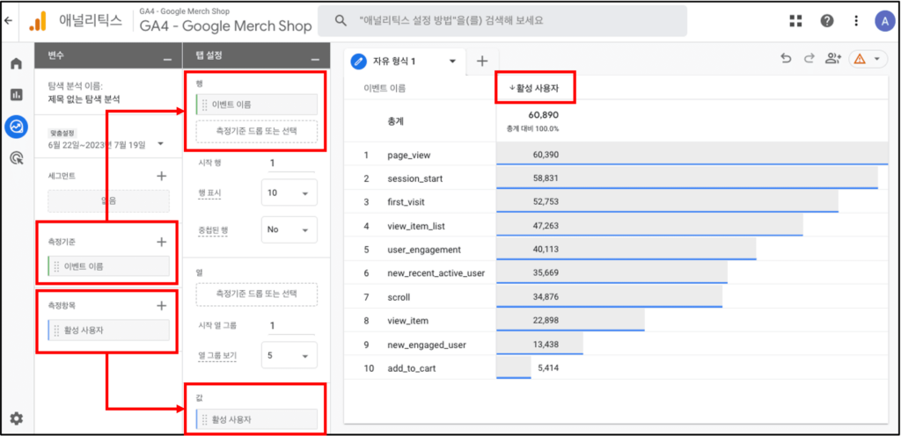Click the 행 측정기준 드롭 또는 선택 dropzone
The height and width of the screenshot is (436, 901).
256,131
